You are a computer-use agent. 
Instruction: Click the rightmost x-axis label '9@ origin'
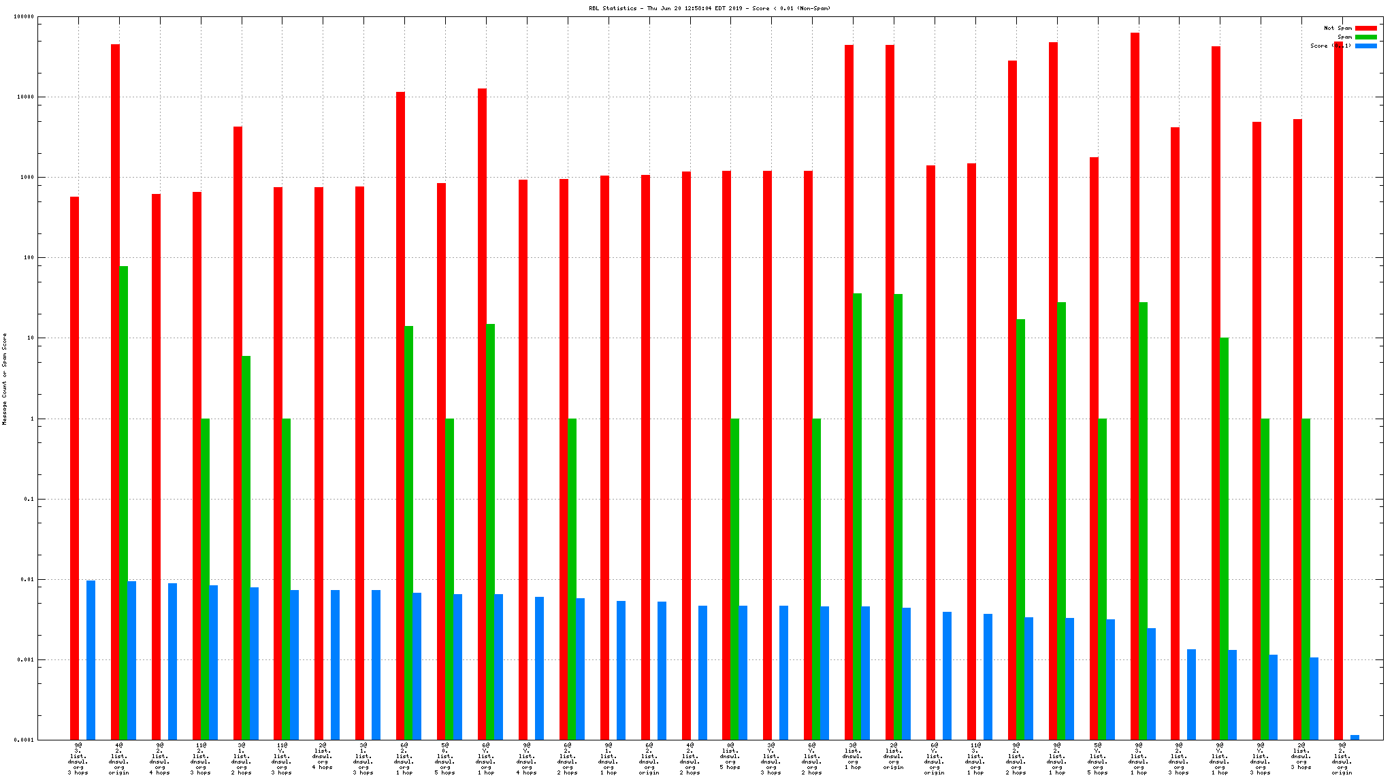(x=1342, y=759)
